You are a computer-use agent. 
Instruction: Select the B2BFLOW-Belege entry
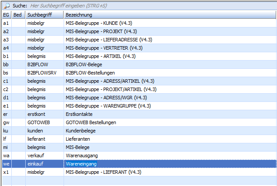coord(139,64)
